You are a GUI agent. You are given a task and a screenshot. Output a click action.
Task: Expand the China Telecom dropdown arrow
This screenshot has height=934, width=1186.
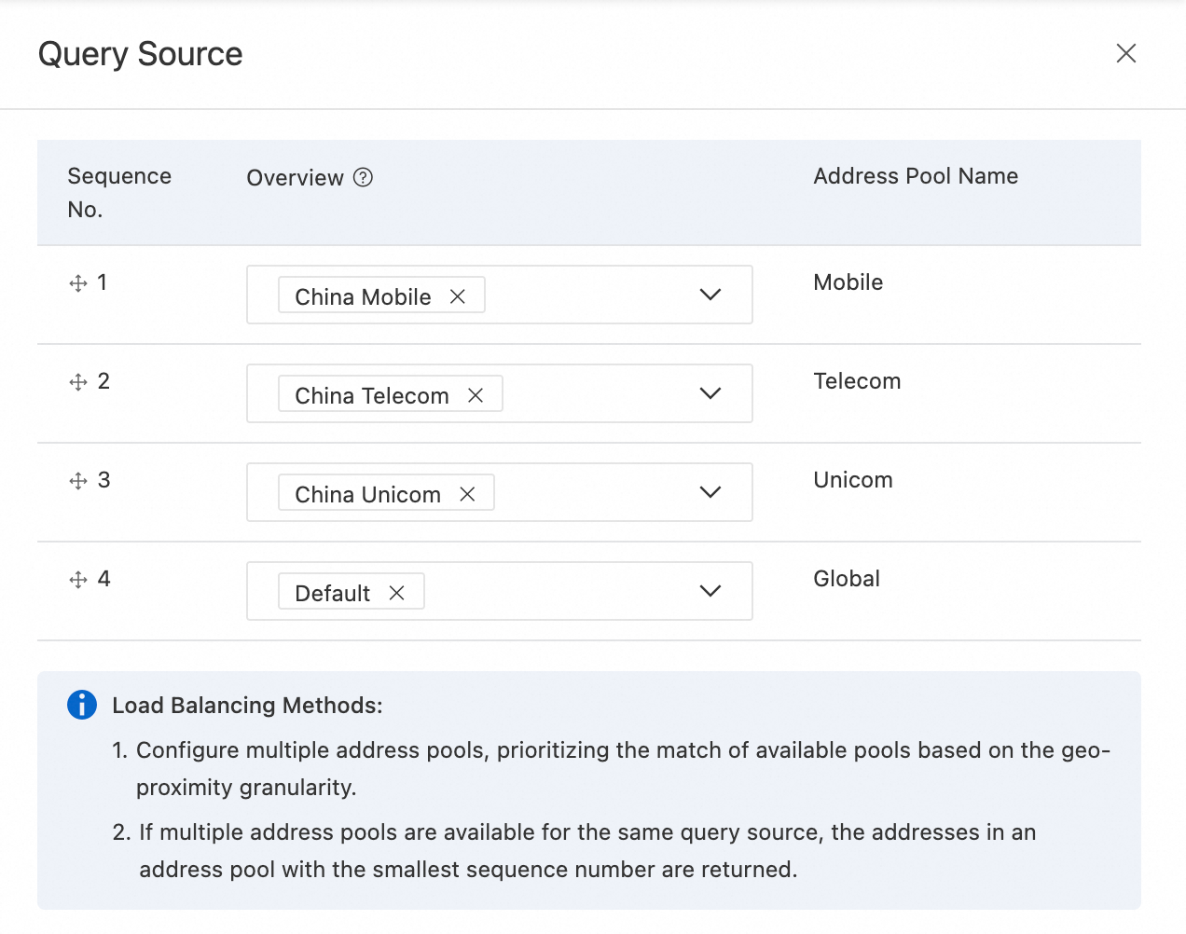point(710,393)
